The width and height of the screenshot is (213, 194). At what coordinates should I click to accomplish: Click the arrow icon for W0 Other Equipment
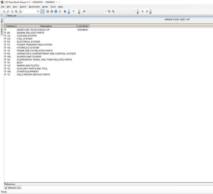(5, 72)
